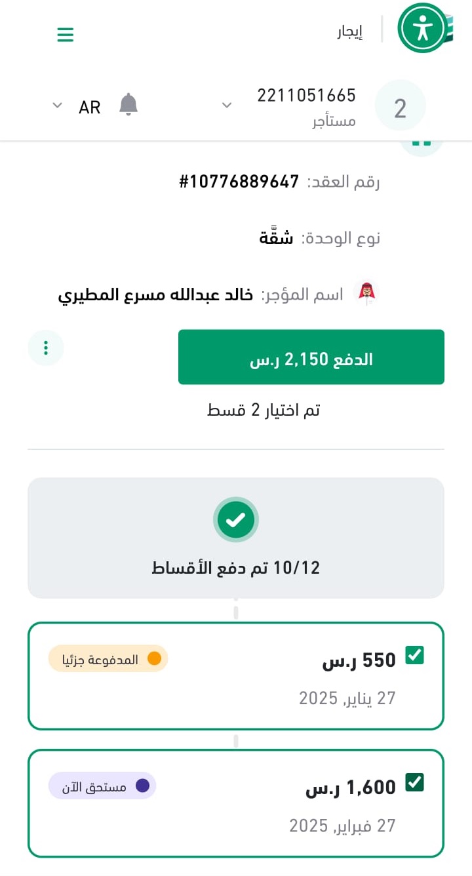
Task: Click the orange partially paid status dot
Action: (x=155, y=659)
